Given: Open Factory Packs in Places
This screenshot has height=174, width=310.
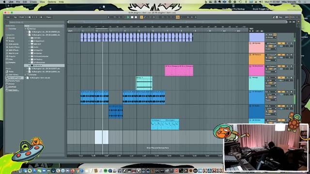Looking at the screenshot, I should pyautogui.click(x=14, y=81).
